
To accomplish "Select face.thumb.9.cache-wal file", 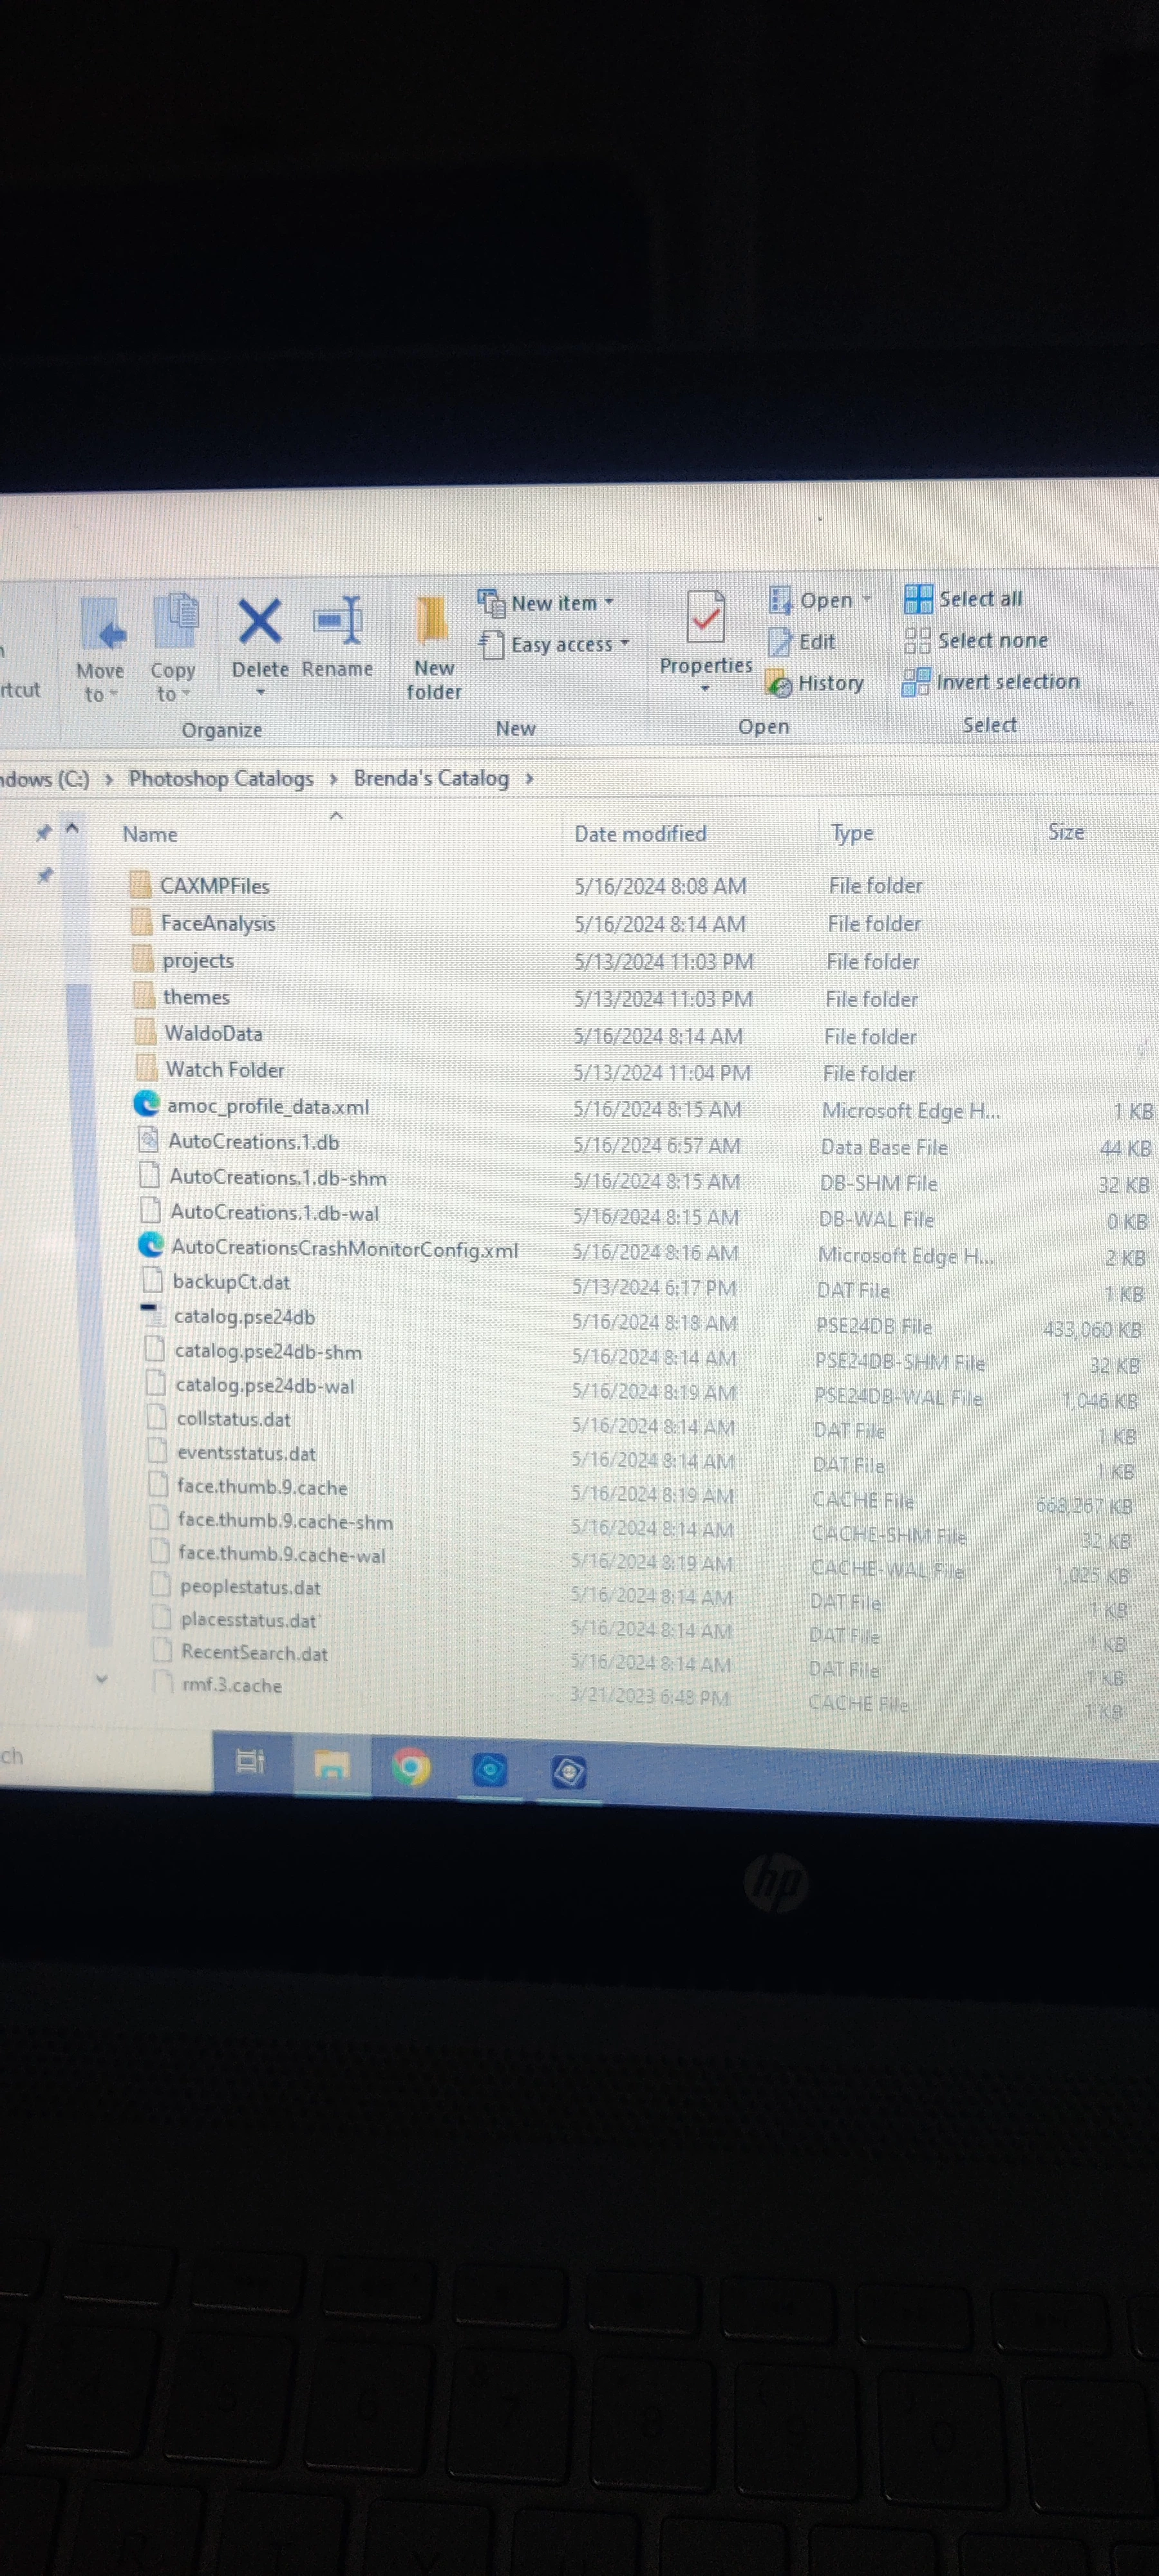I will click(282, 1554).
